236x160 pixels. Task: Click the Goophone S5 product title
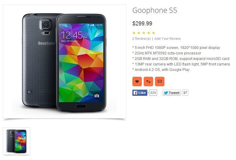click(x=155, y=10)
